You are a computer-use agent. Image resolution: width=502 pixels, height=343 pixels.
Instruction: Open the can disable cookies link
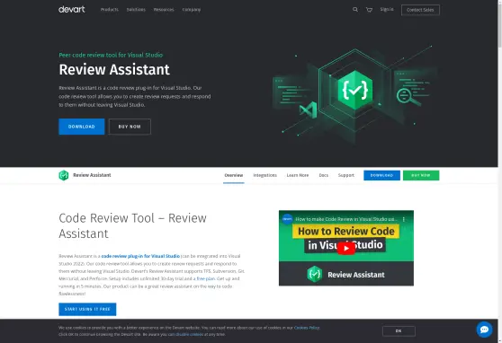(x=185, y=334)
